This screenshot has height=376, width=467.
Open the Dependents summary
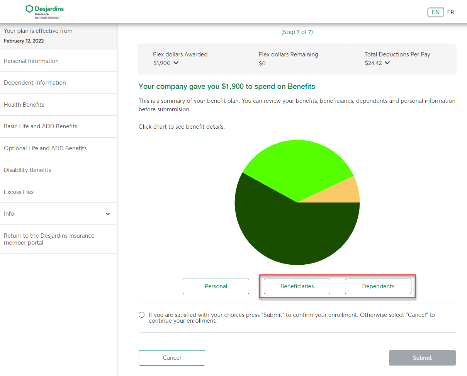(378, 286)
